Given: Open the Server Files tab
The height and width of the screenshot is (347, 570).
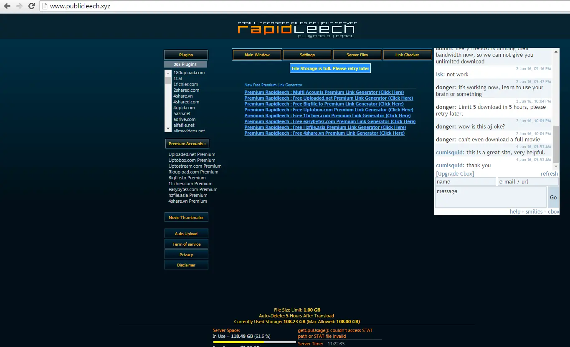Looking at the screenshot, I should pyautogui.click(x=357, y=55).
